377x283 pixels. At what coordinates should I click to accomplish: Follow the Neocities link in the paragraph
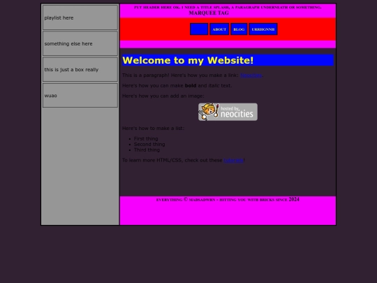pos(251,75)
